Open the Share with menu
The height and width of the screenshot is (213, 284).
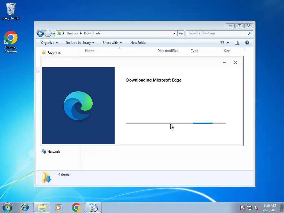112,43
